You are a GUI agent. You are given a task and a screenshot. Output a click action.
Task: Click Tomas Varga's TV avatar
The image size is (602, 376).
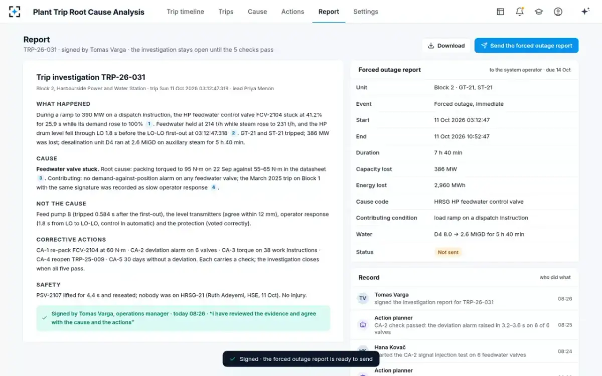point(363,298)
